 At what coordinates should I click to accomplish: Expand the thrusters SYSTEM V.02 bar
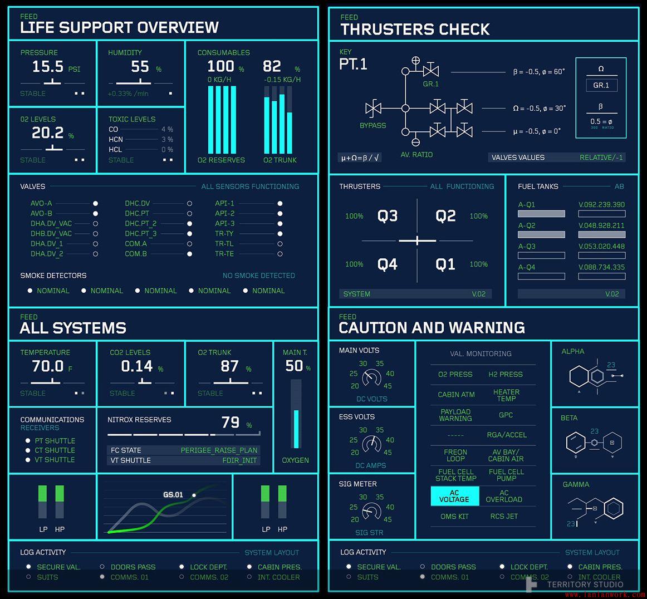tap(415, 294)
